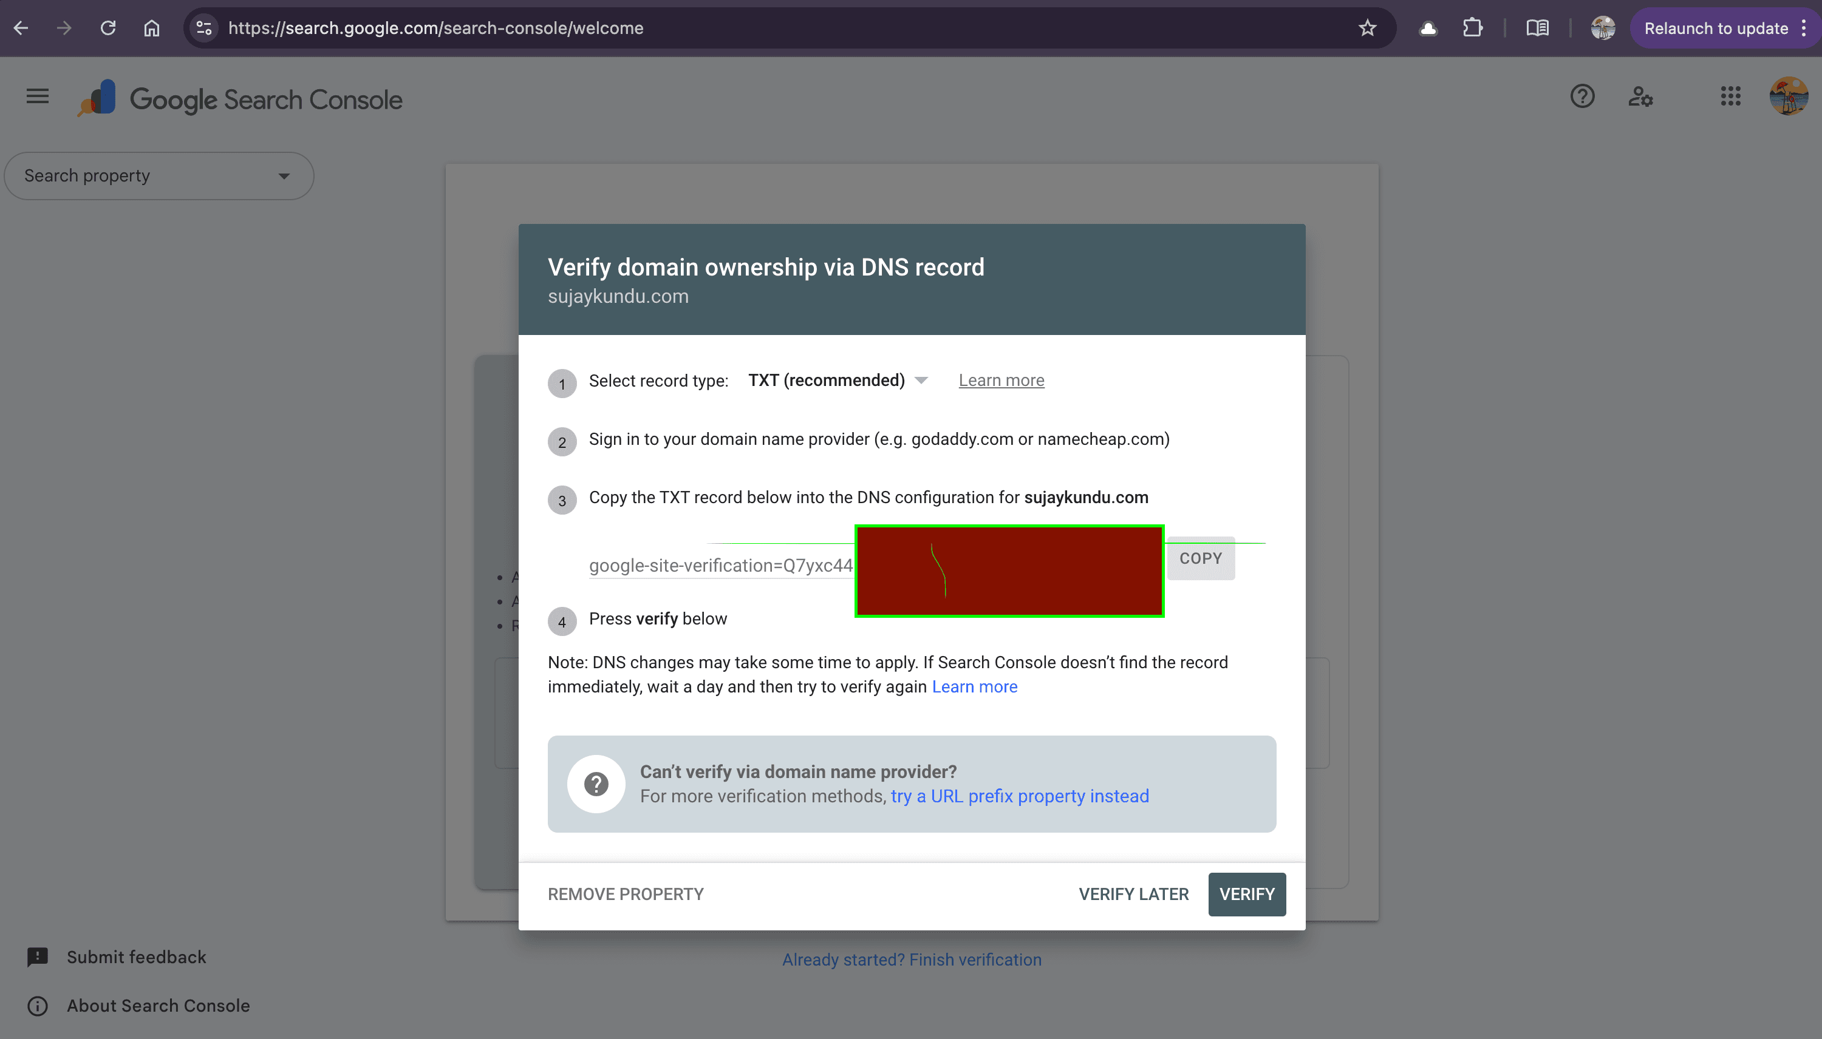Open the browser extensions icon
This screenshot has height=1039, width=1822.
click(x=1472, y=28)
